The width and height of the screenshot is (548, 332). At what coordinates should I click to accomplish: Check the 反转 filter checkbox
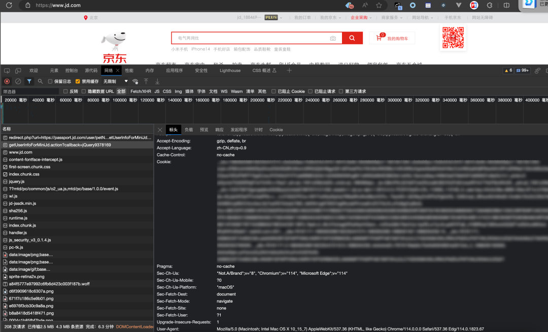[x=65, y=91]
